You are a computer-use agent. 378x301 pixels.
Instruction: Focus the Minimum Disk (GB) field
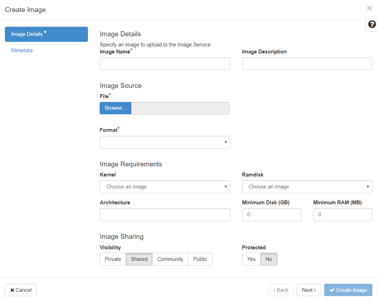pyautogui.click(x=271, y=214)
